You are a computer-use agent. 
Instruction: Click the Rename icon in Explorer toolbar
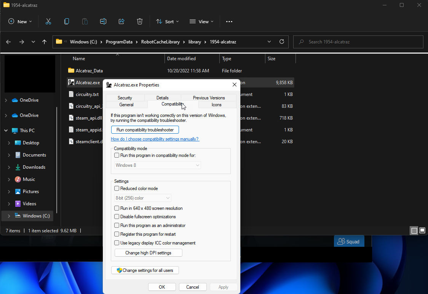pos(103,22)
